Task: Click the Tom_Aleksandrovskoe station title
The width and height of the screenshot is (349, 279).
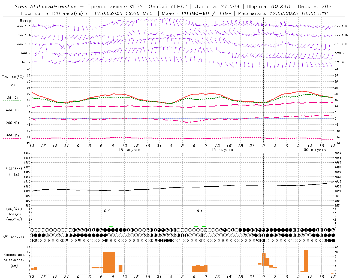Action: [x=46, y=7]
